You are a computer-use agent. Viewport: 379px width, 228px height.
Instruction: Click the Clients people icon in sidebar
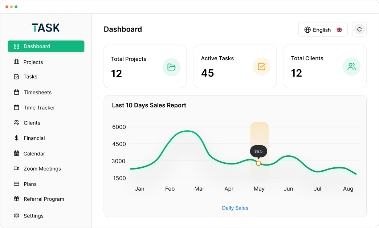point(16,123)
